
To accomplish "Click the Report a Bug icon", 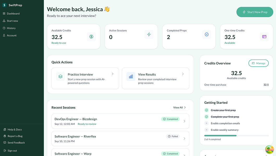I will [x=5, y=136].
